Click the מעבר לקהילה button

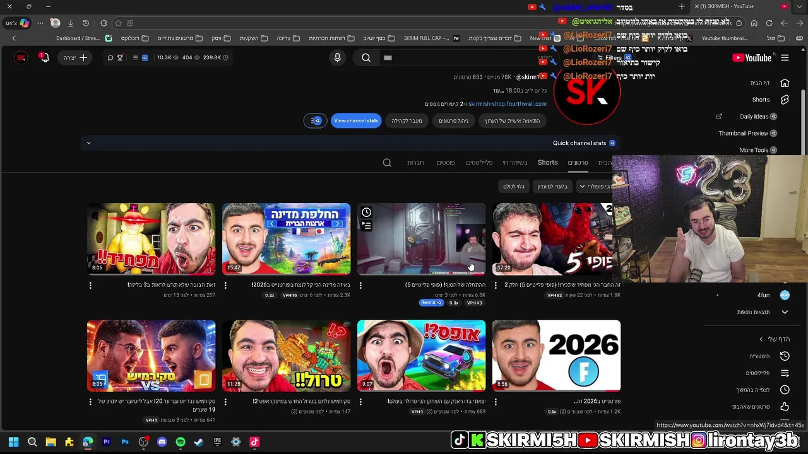(x=407, y=120)
